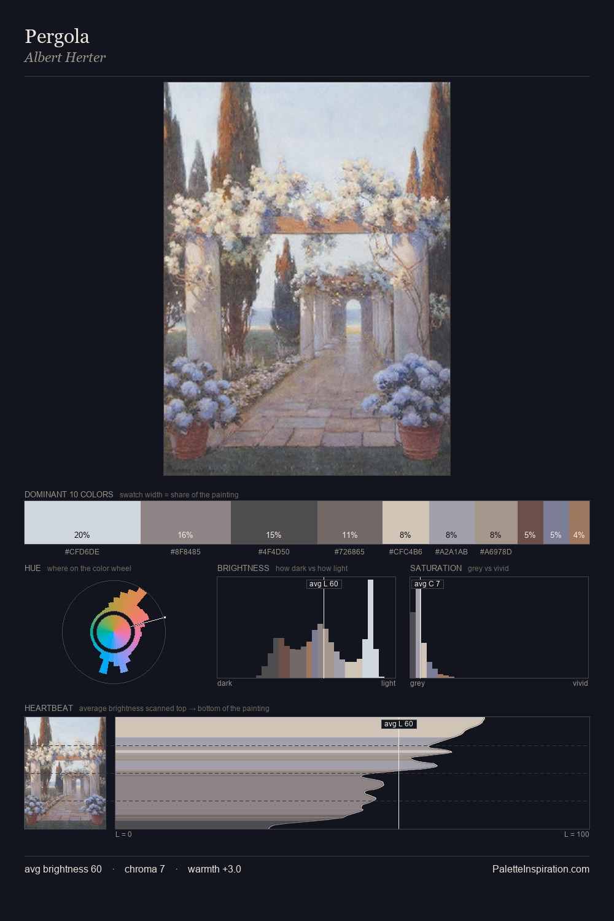Click hex code text '#8F8485'
Screen dimensions: 614x921
click(x=185, y=552)
